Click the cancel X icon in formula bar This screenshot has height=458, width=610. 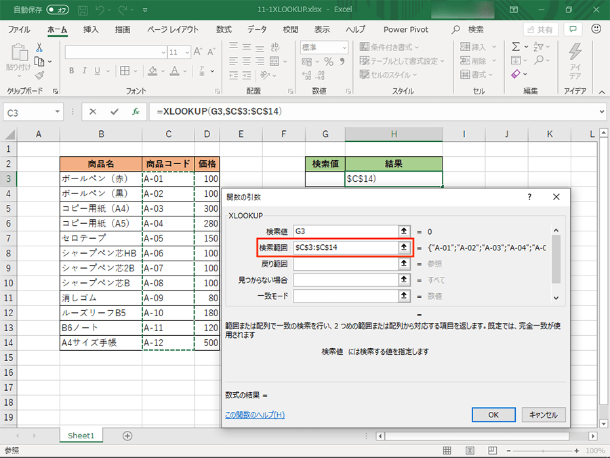point(93,112)
